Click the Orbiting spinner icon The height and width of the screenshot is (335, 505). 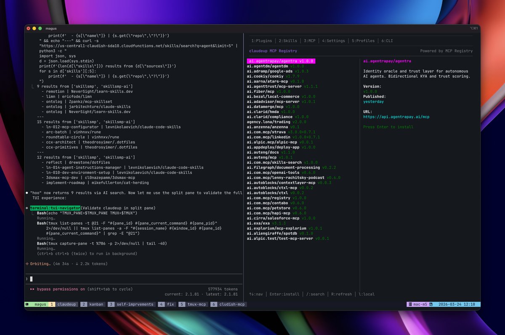pyautogui.click(x=27, y=264)
